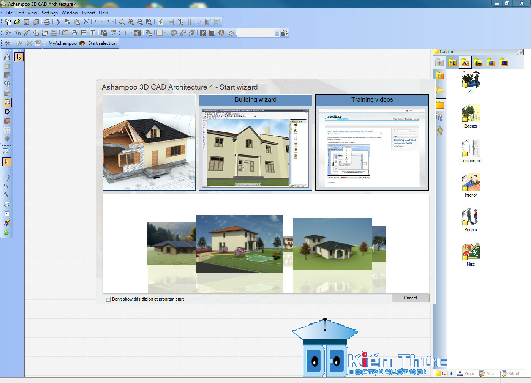The image size is (531, 383).
Task: Select the black gear icon in left sidebar
Action: point(7,112)
